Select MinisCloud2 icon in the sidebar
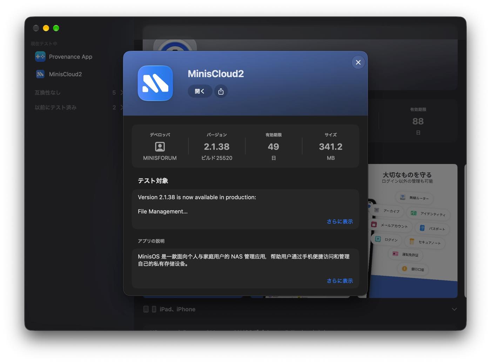The image size is (491, 363). (x=40, y=74)
